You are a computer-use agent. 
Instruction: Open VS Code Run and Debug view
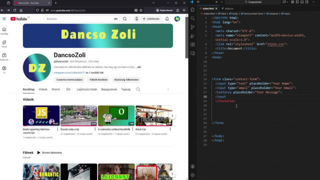192,36
